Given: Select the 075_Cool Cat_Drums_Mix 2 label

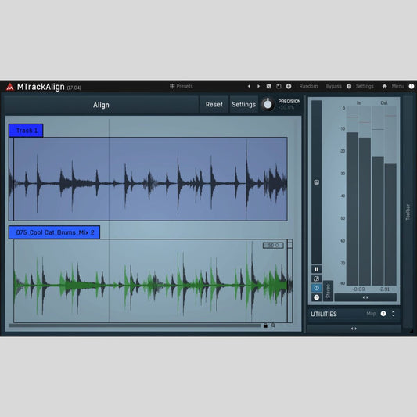Looking at the screenshot, I should point(54,232).
